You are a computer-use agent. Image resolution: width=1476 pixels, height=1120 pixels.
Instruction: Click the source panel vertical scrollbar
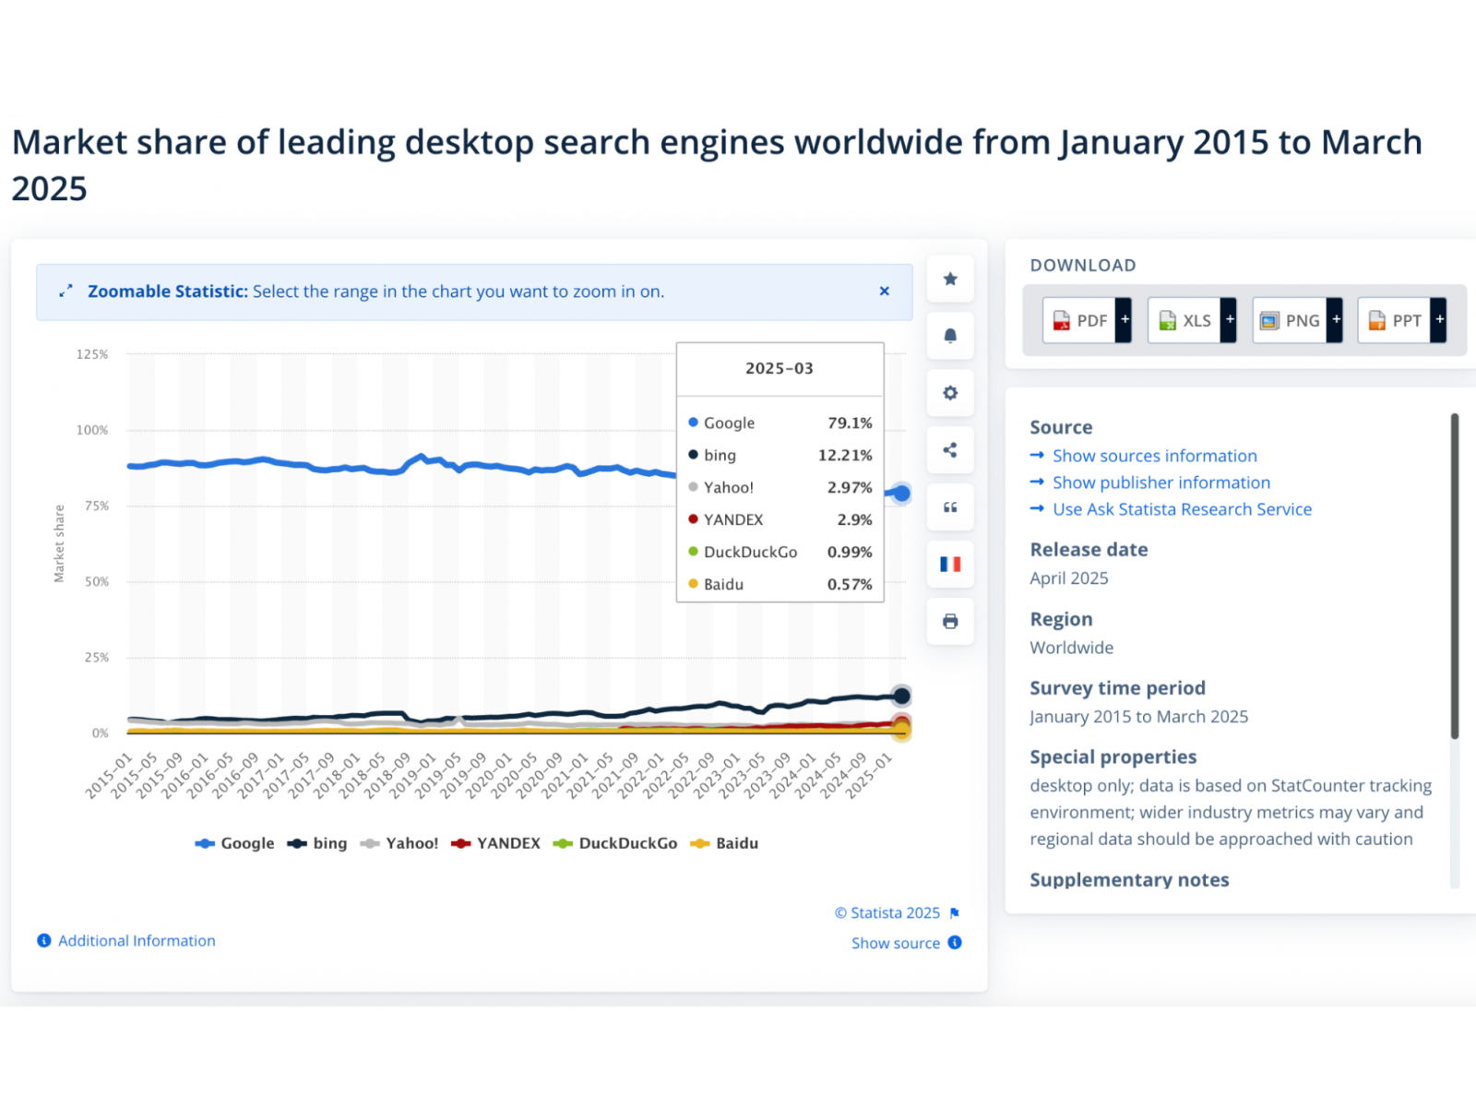pos(1455,577)
